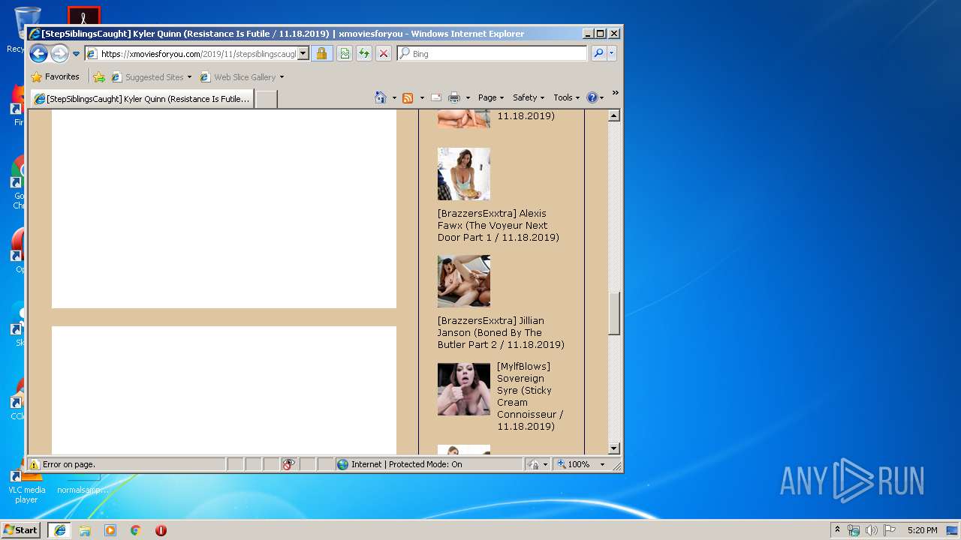Image resolution: width=961 pixels, height=540 pixels.
Task: Stop loading with the red X icon
Action: coord(384,53)
